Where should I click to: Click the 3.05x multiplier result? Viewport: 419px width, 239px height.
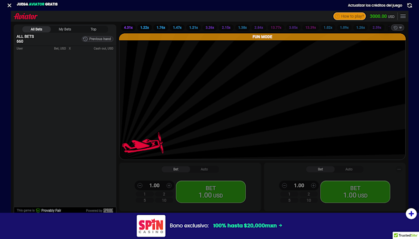[x=293, y=28]
